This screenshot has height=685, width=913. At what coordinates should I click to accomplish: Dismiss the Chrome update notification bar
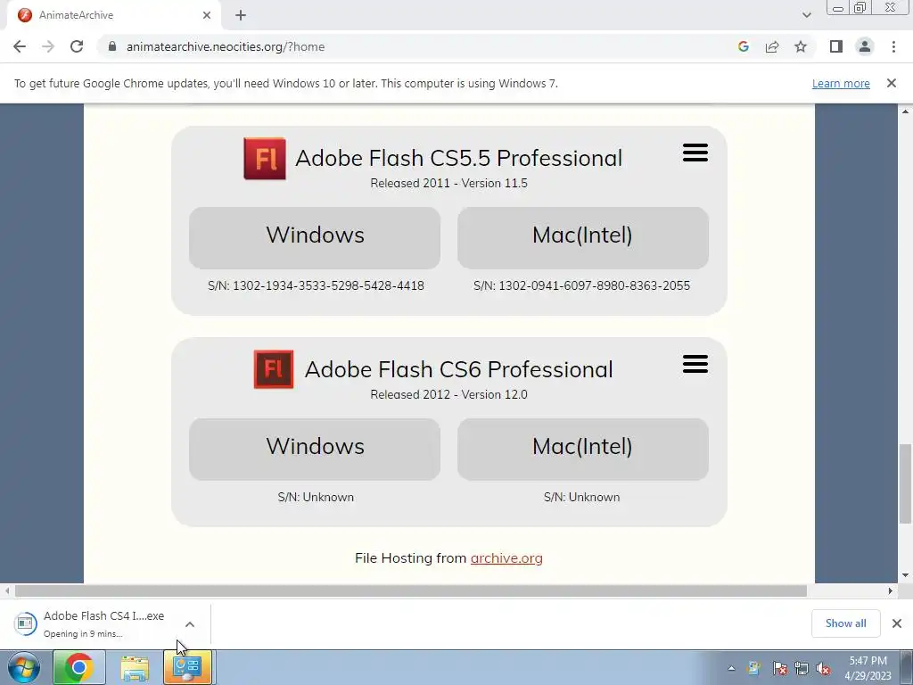(892, 83)
